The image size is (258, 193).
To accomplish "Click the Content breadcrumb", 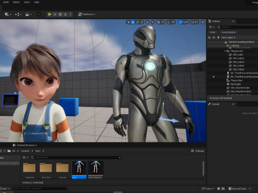I will [25, 151].
